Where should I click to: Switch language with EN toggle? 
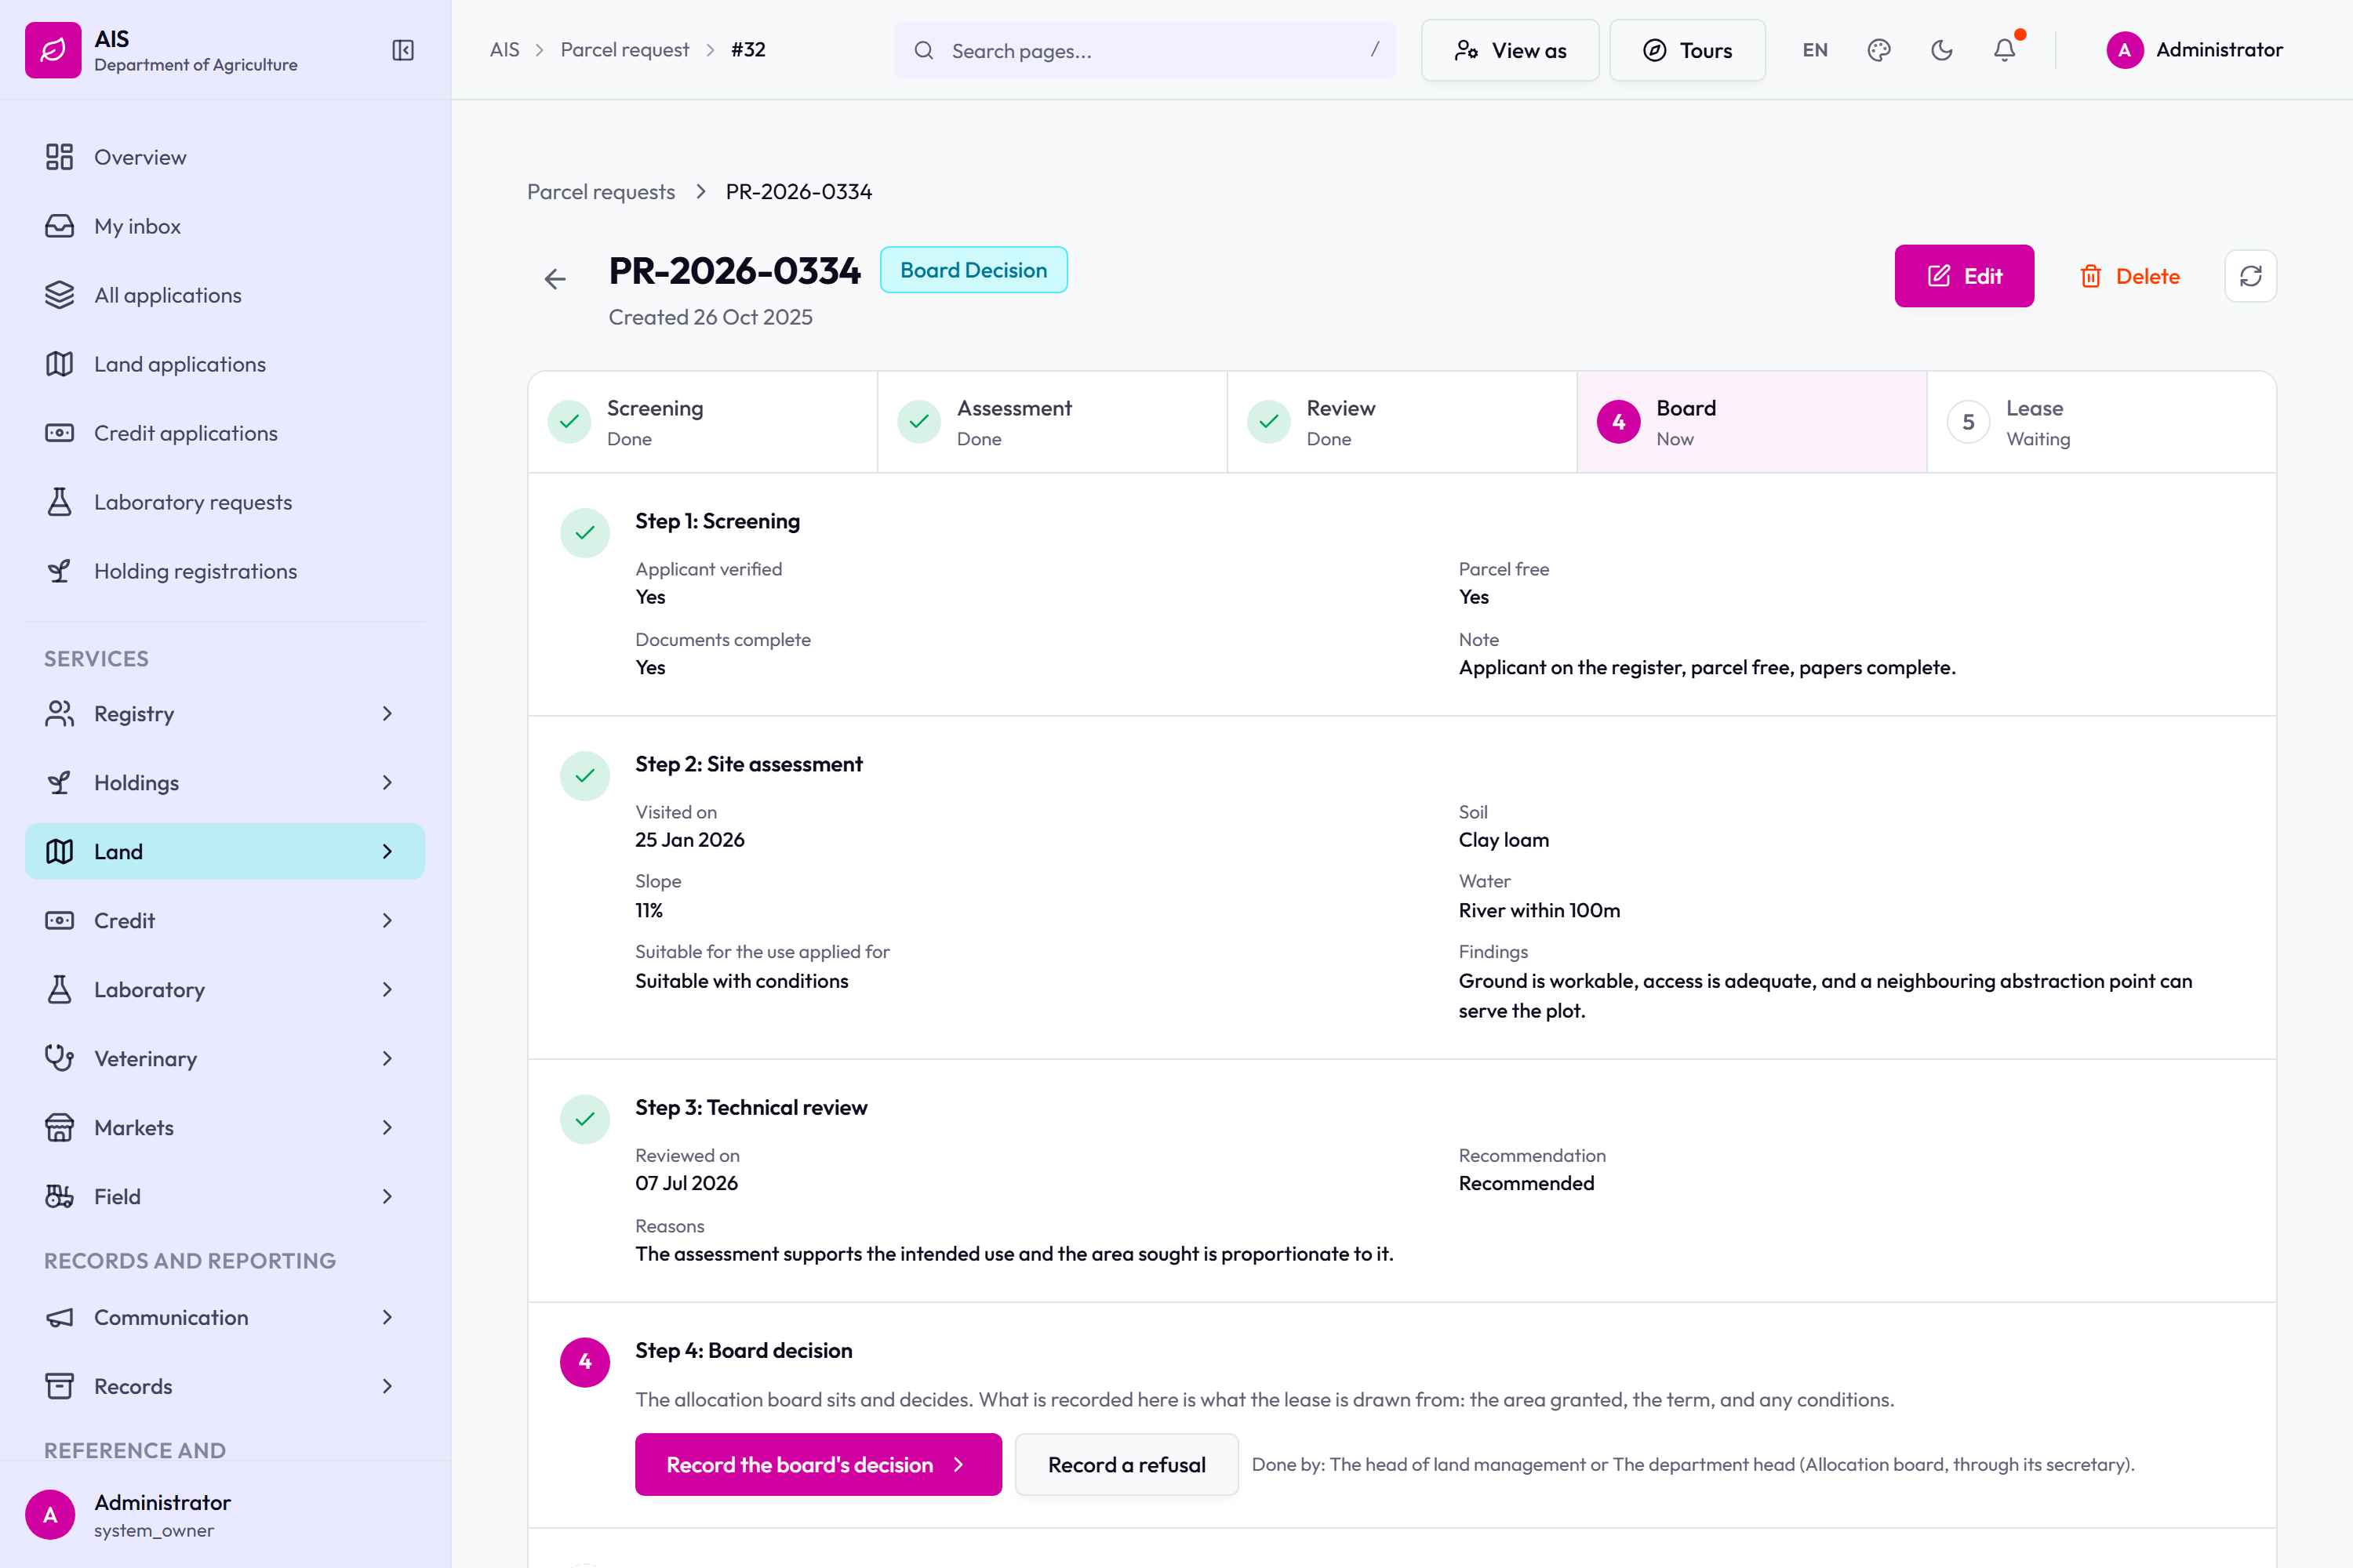(1815, 50)
